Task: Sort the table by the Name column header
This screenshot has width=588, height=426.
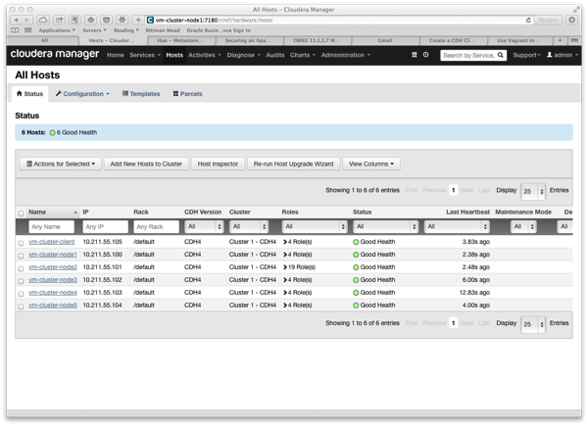Action: 53,213
